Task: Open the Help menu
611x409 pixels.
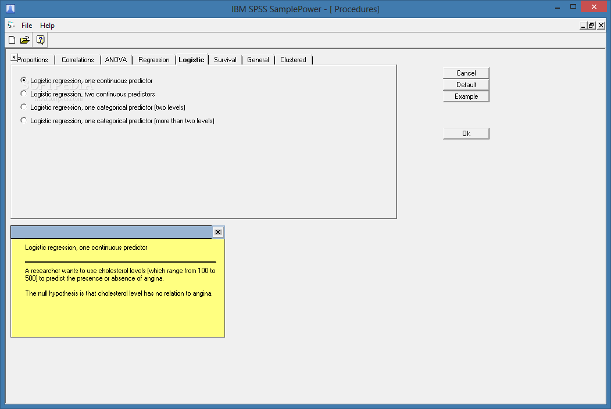Action: click(x=47, y=26)
